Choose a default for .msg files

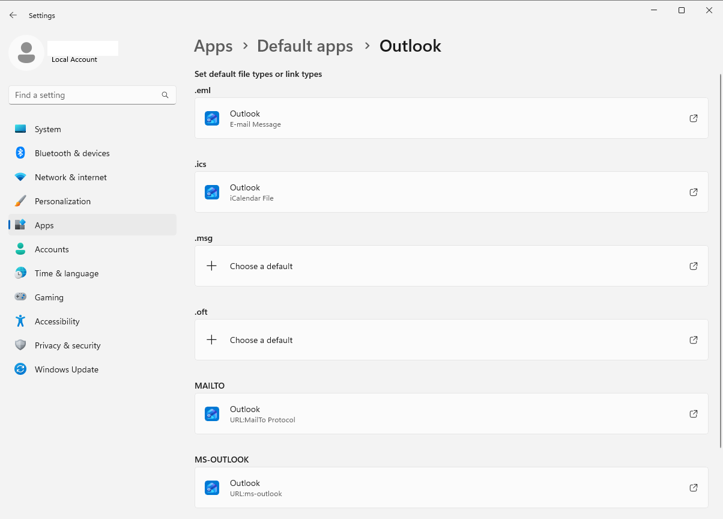[x=452, y=266]
